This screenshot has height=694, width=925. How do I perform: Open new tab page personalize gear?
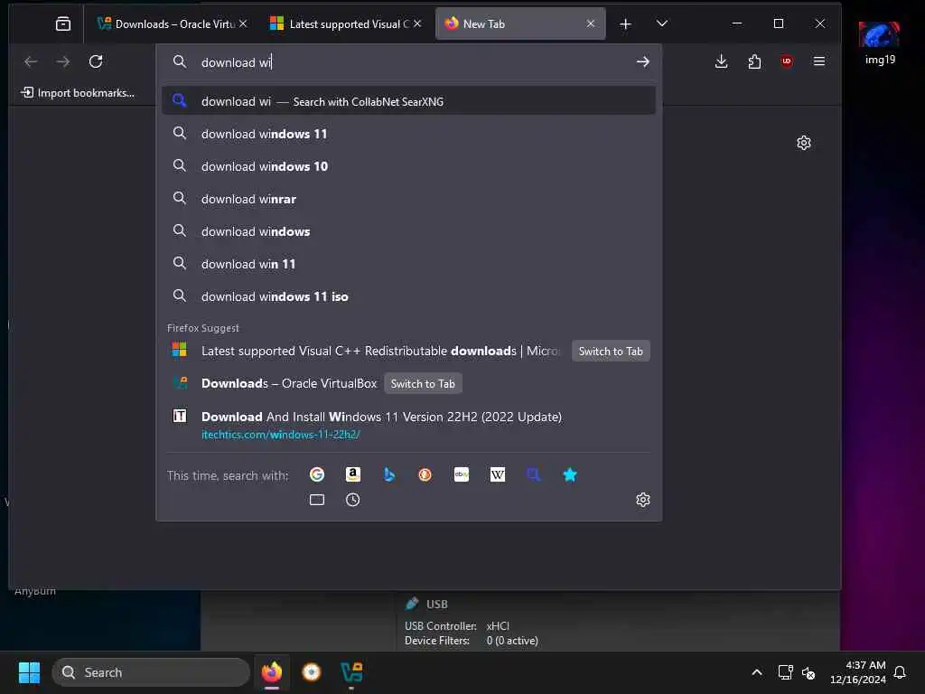point(803,143)
